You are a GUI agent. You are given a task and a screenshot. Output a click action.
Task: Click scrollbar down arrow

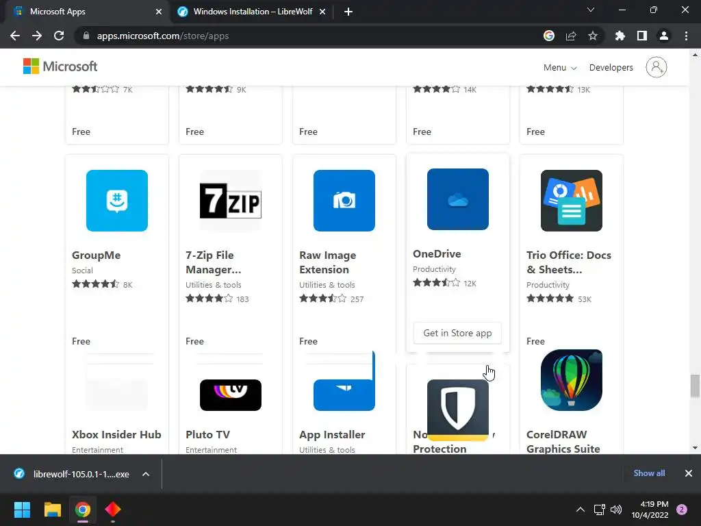click(694, 448)
